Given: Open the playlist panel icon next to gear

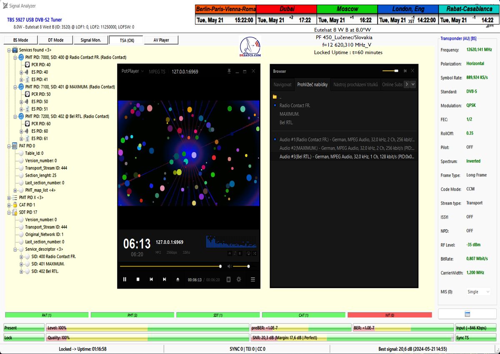Looking at the screenshot, I should (x=228, y=279).
